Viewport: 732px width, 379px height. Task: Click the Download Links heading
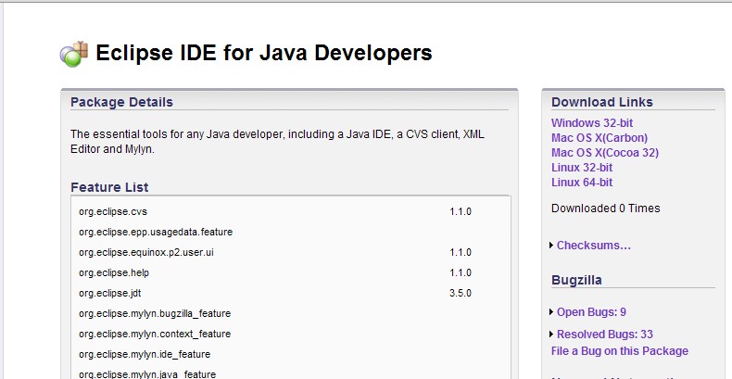point(601,102)
